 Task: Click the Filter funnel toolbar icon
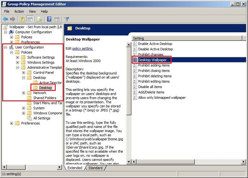(67, 19)
